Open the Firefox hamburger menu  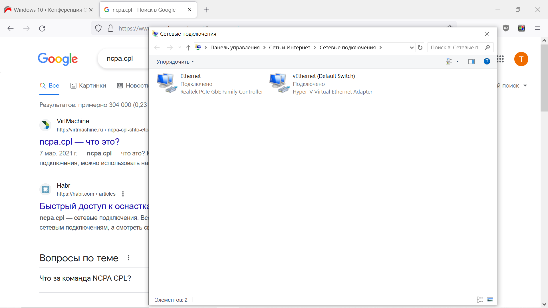537,28
